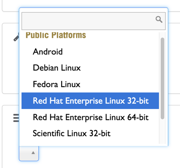The width and height of the screenshot is (180, 168).
Task: Click scrollbar track above the thumb
Action: point(163,35)
